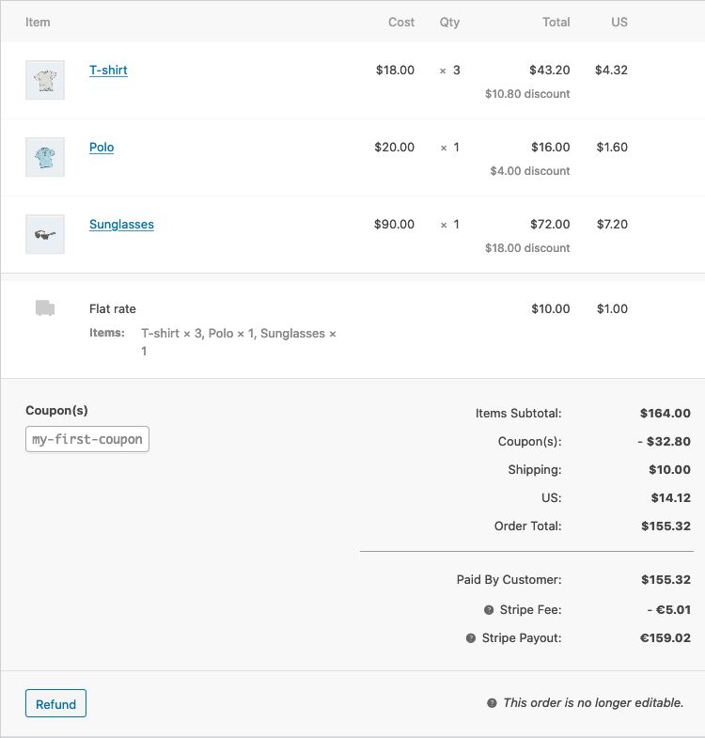The width and height of the screenshot is (705, 738).
Task: Click the order not editable help icon
Action: (492, 703)
